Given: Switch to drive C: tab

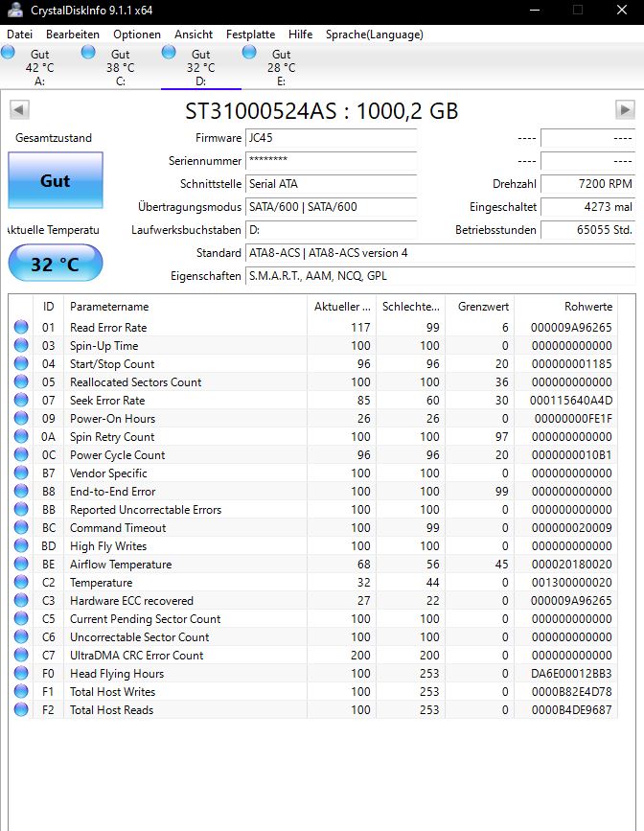Looking at the screenshot, I should [121, 67].
